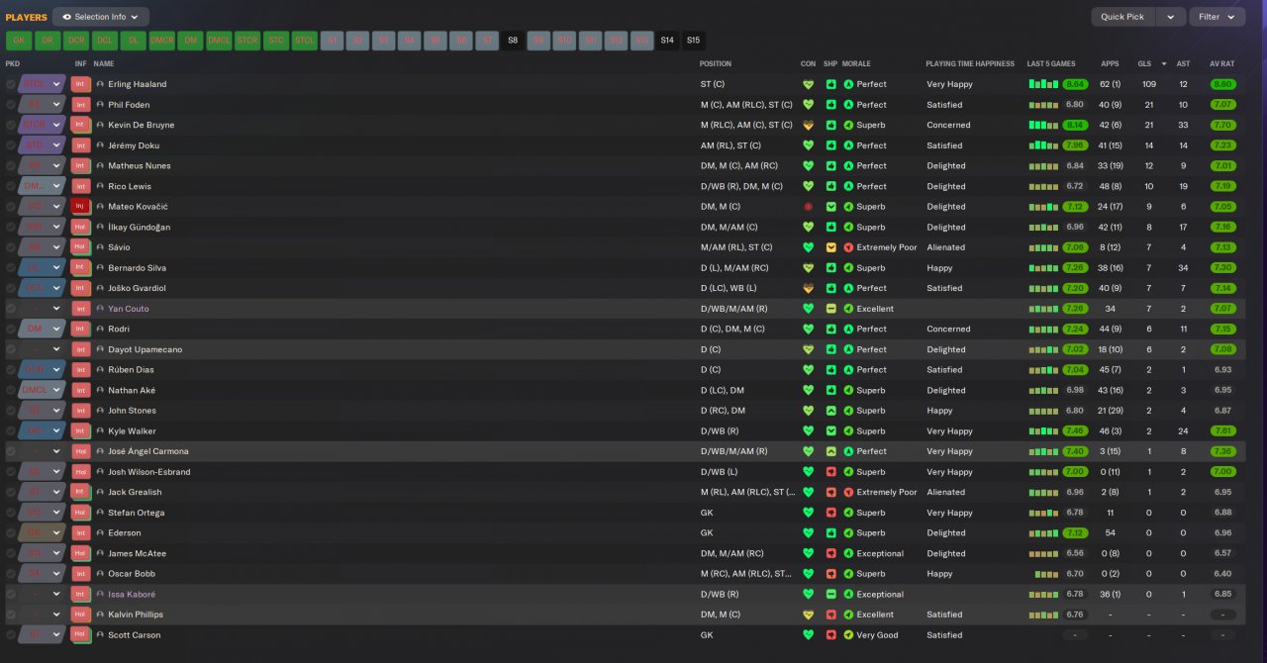This screenshot has height=663, width=1267.
Task: Click the Int status icon beside Erling Haaland
Action: [81, 84]
